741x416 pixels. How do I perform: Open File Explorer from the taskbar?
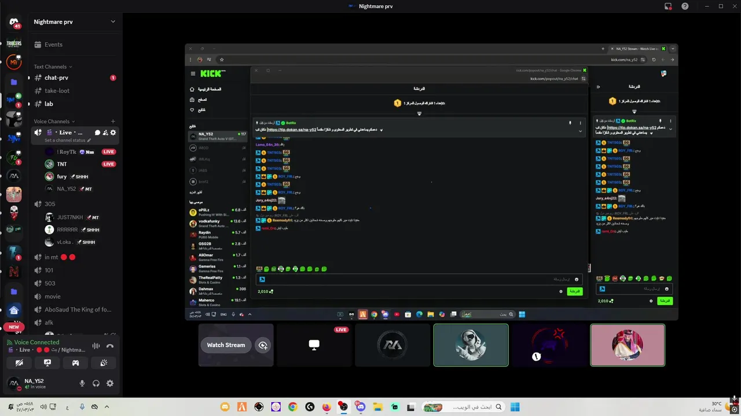pos(377,407)
